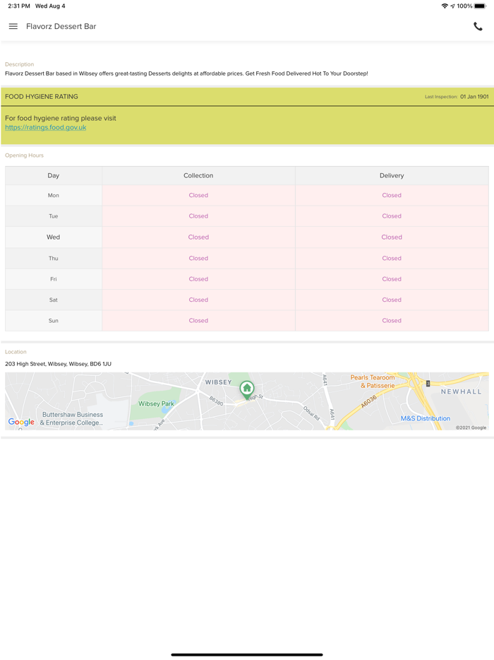Click the Google logo on map
494x660 pixels.
point(21,422)
